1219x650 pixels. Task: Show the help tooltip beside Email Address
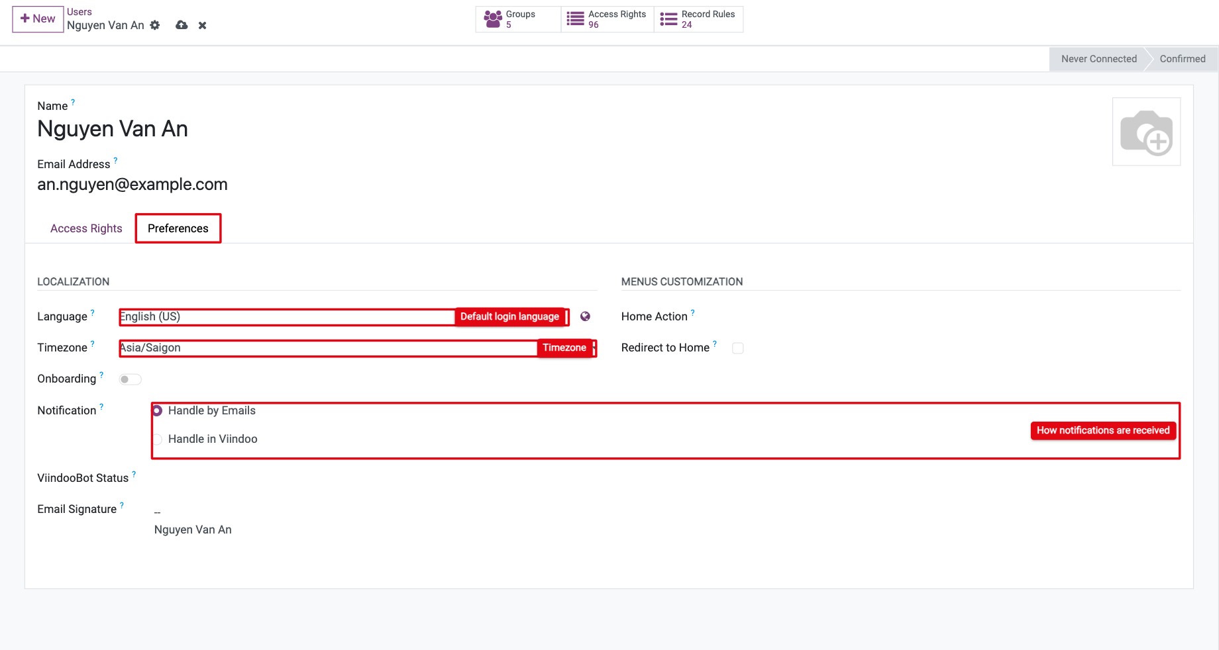[115, 160]
